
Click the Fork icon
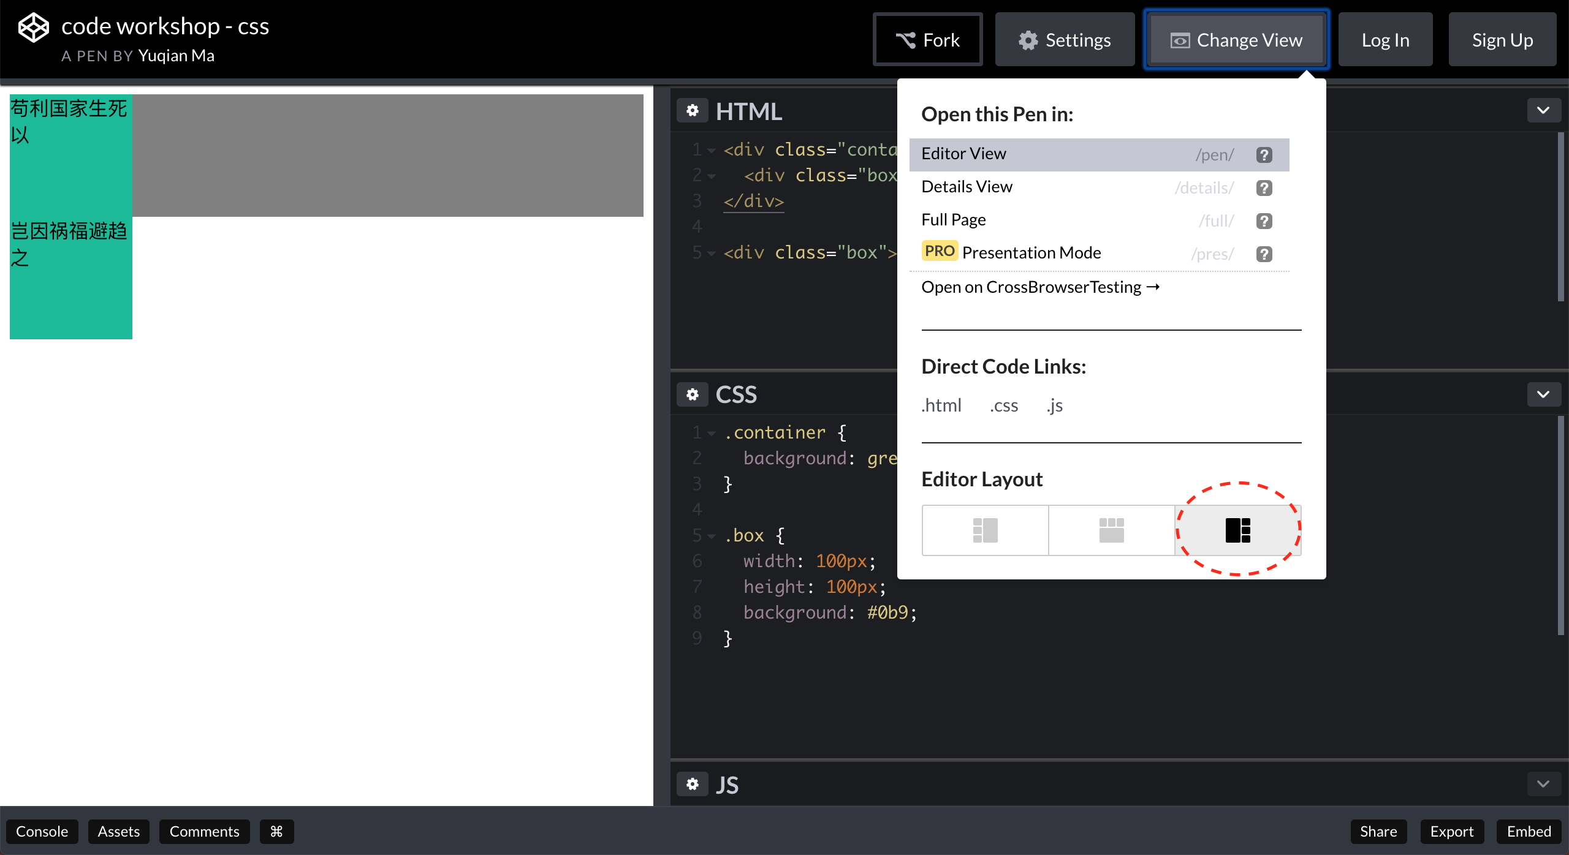(x=905, y=39)
